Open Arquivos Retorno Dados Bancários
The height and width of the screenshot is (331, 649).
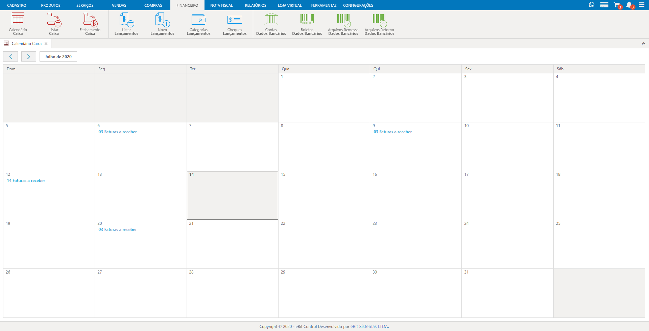click(379, 24)
